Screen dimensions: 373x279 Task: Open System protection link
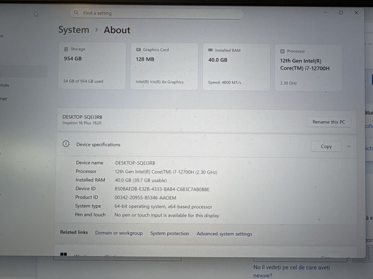click(x=170, y=234)
